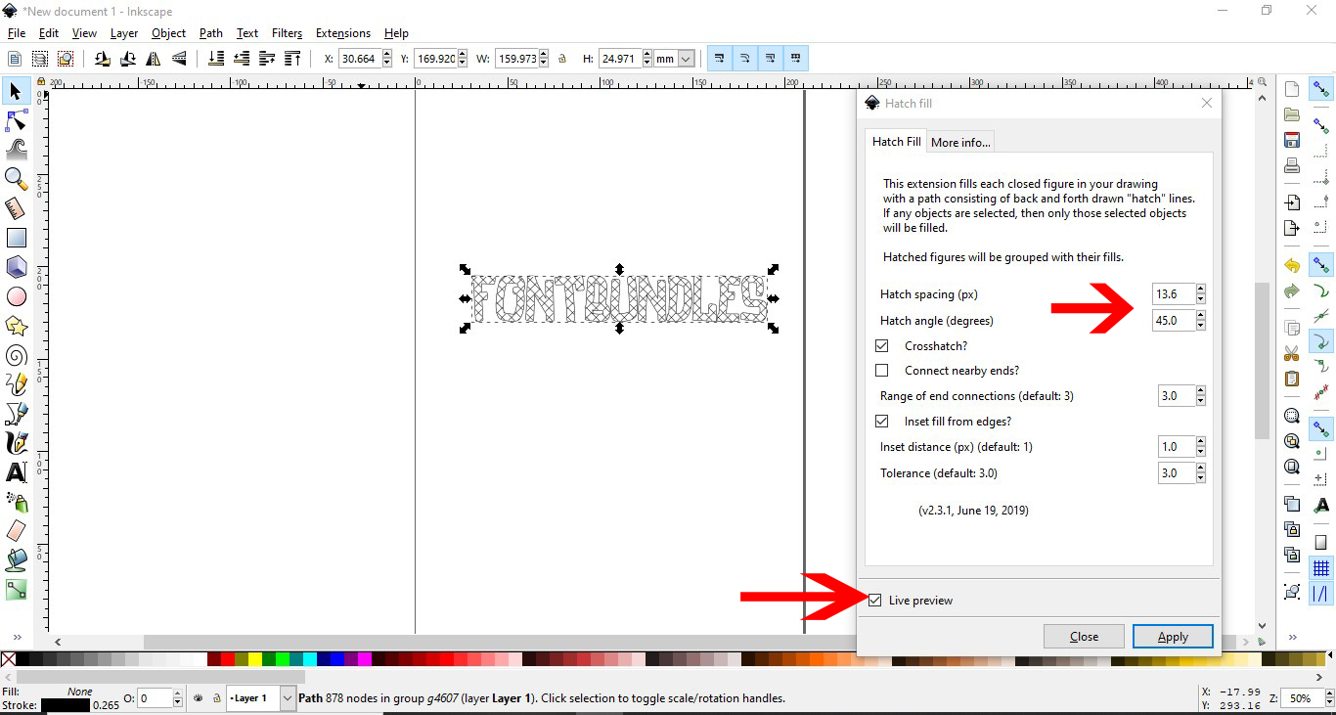Click Raise selection to top icon

point(291,59)
